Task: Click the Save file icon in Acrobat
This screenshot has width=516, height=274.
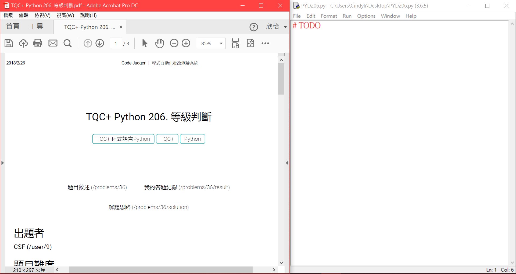Action: pyautogui.click(x=9, y=43)
